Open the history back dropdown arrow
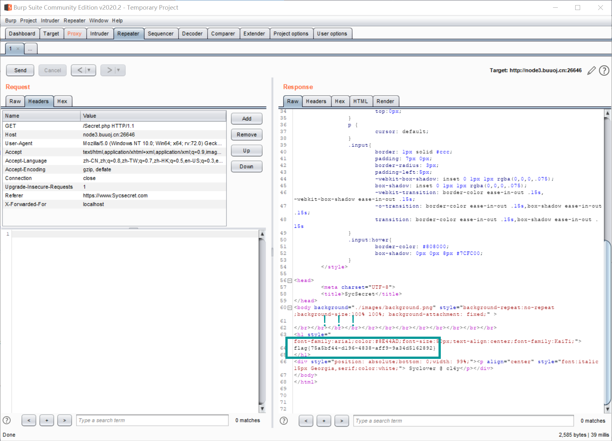This screenshot has height=441, width=612. 89,70
